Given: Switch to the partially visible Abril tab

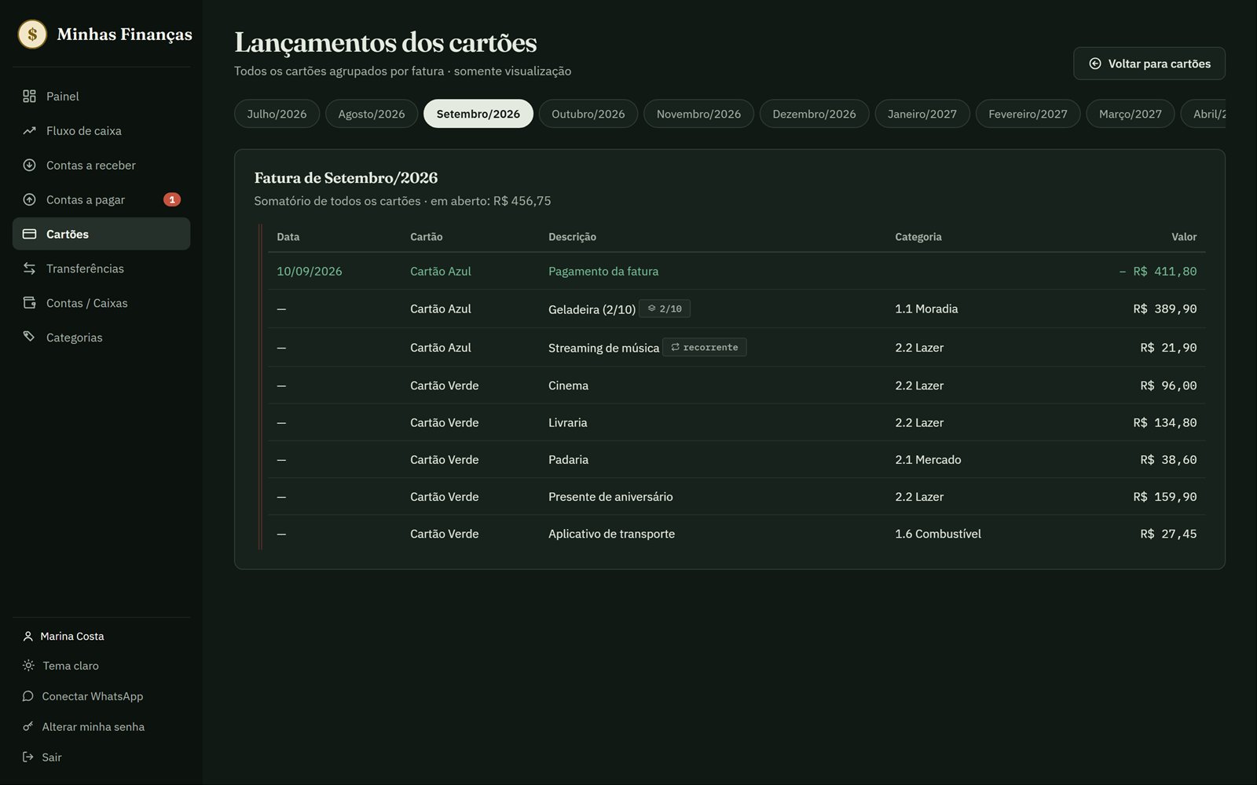Looking at the screenshot, I should [x=1204, y=114].
